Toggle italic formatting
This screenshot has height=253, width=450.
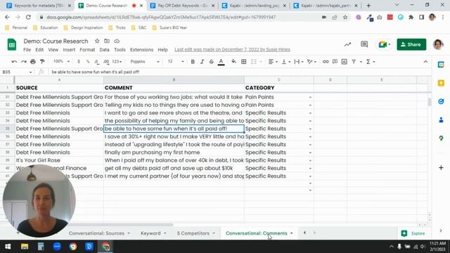pyautogui.click(x=202, y=62)
